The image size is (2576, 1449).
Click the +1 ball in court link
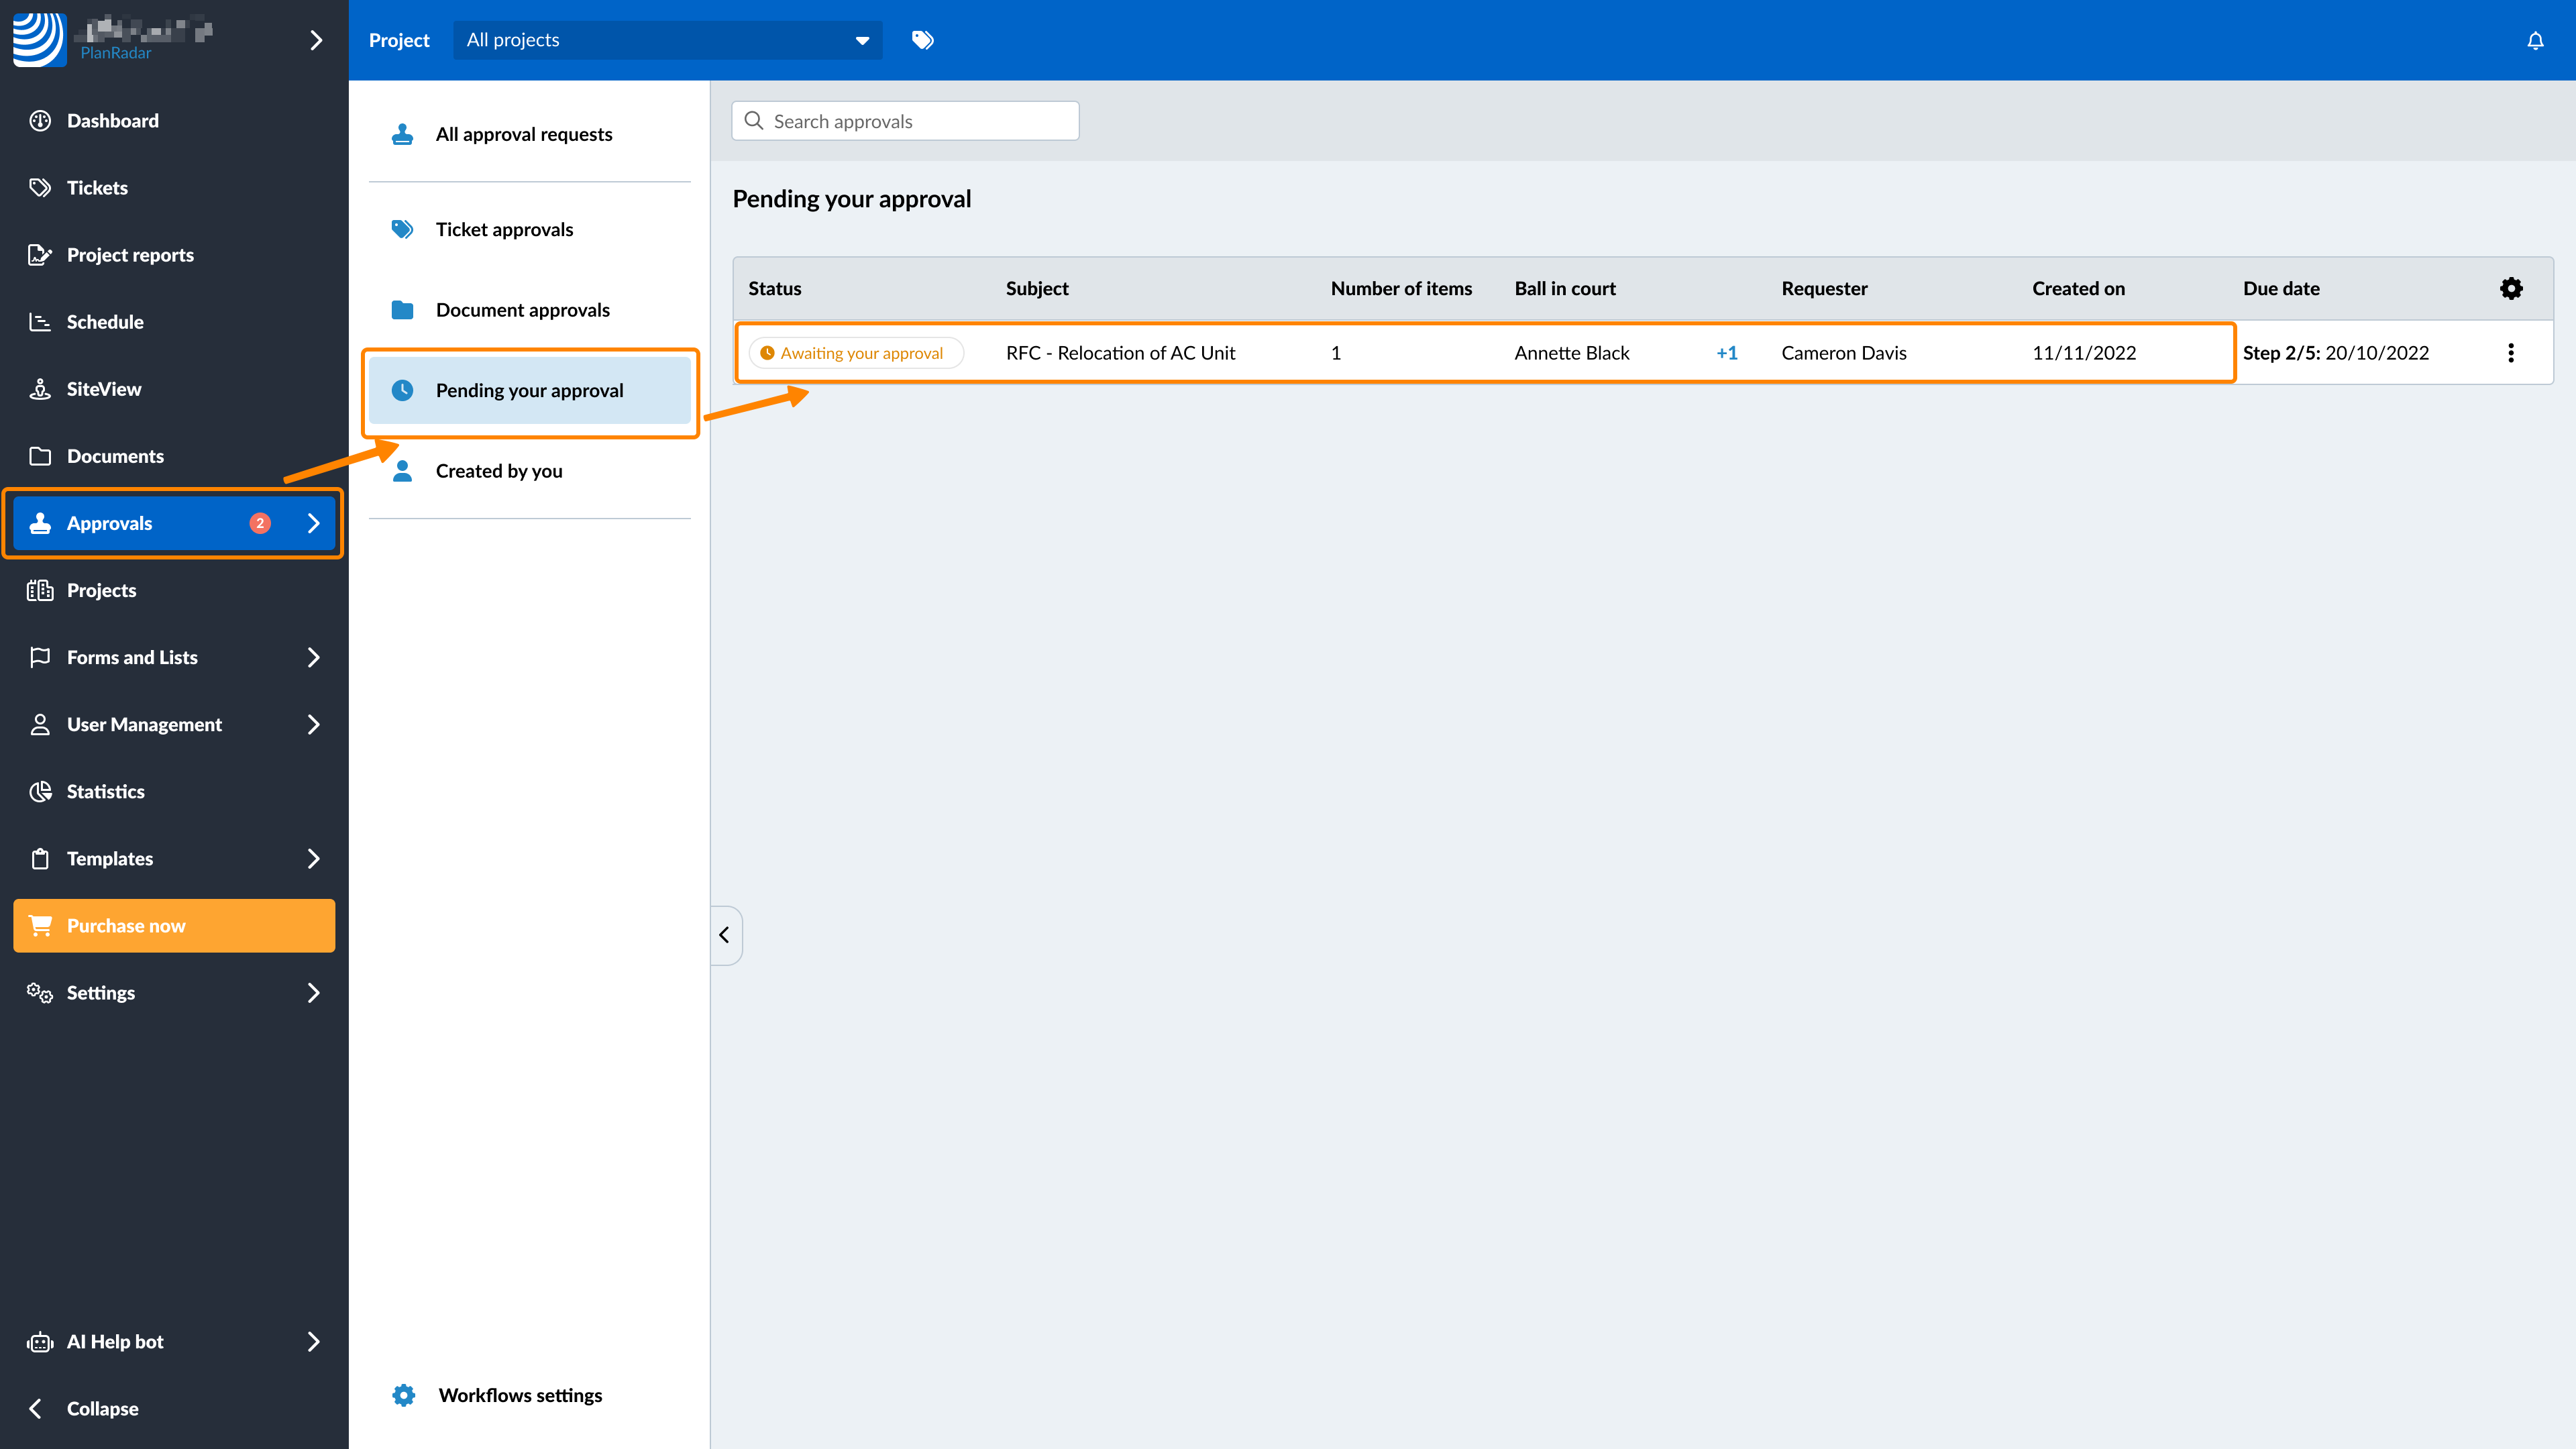point(1727,353)
